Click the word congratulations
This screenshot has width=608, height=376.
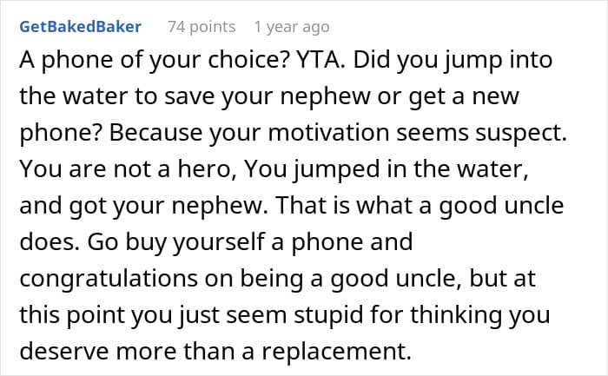pos(109,279)
